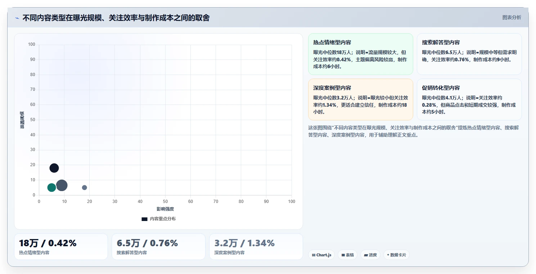Click the largest slate-gray bubble in chart
The height and width of the screenshot is (274, 536).
click(x=62, y=185)
